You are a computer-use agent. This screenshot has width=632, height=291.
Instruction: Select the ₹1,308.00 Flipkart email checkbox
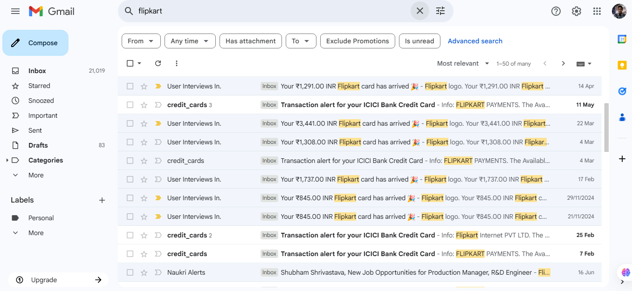(x=130, y=142)
